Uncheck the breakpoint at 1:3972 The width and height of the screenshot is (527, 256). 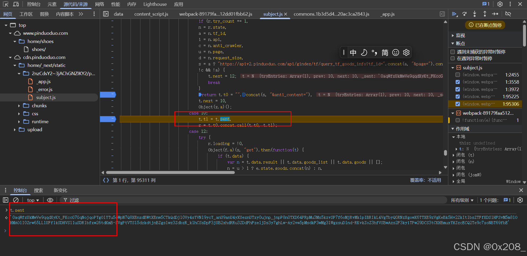click(x=458, y=89)
